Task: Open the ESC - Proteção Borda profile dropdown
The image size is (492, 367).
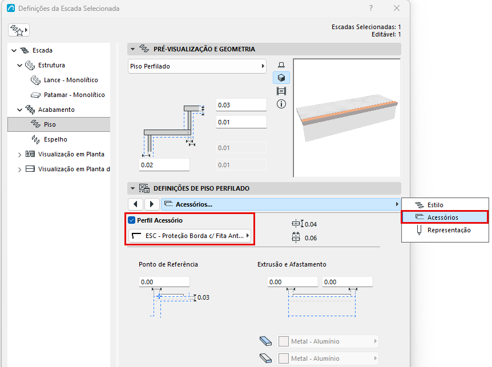Action: click(190, 236)
